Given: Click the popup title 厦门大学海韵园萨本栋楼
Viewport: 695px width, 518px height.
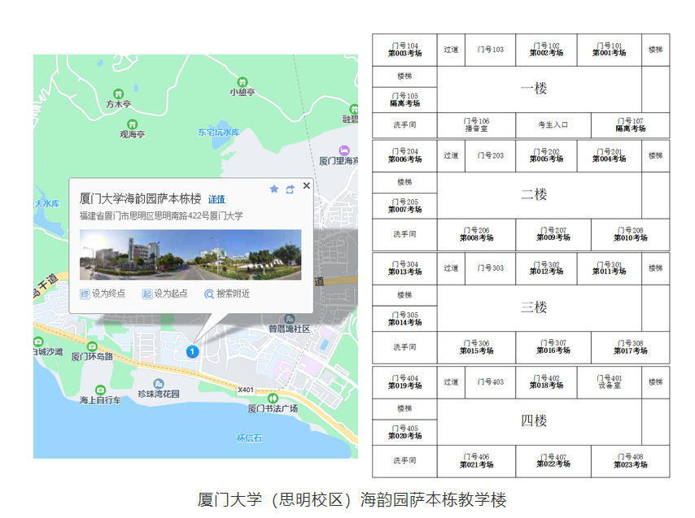Looking at the screenshot, I should pos(141,198).
